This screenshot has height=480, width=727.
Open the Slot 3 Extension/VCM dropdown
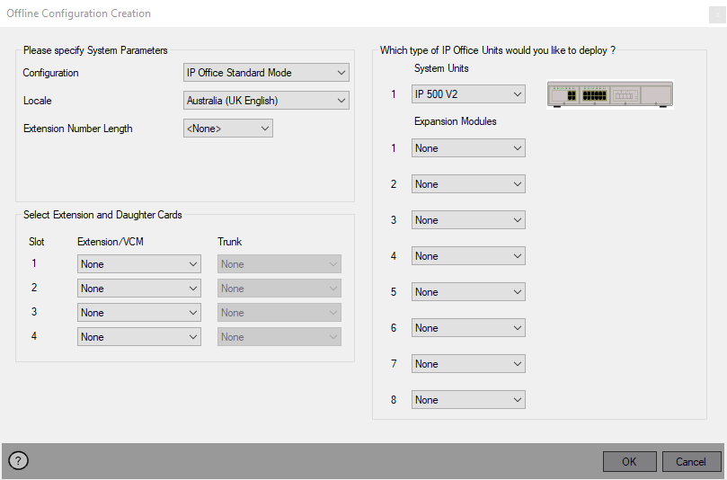139,313
